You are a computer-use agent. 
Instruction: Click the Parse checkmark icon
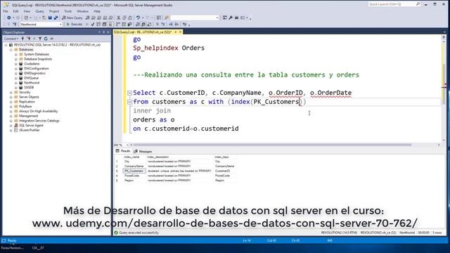tap(93, 25)
